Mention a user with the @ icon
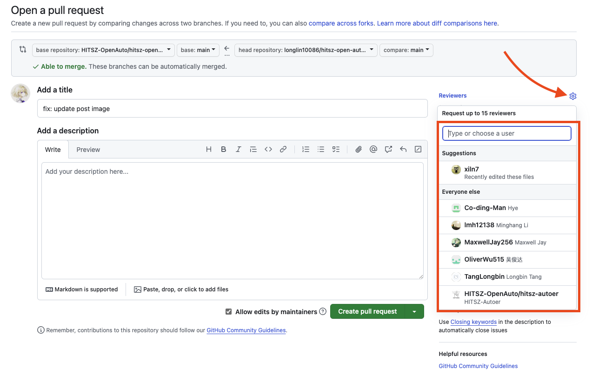 pyautogui.click(x=373, y=149)
